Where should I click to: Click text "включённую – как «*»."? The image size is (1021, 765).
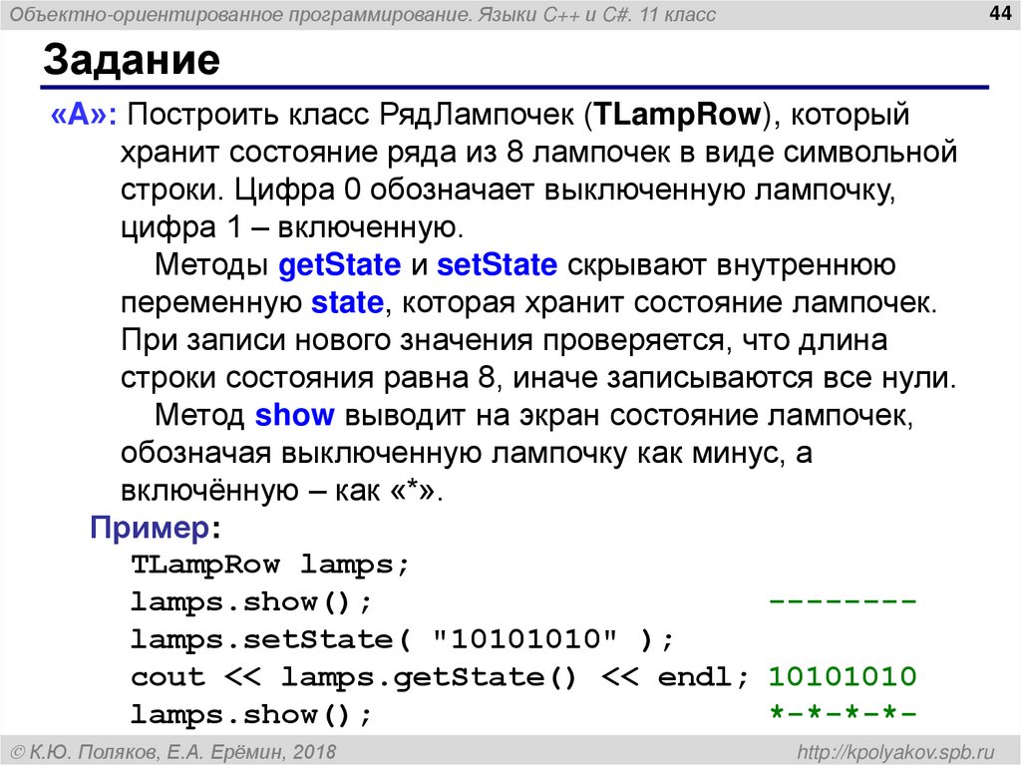click(282, 491)
